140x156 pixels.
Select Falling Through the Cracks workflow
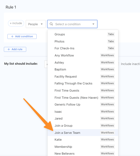coord(83,83)
